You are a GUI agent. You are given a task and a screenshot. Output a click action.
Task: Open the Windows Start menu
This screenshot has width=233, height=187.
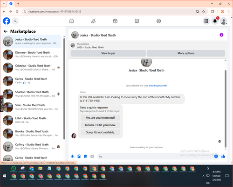[4, 176]
